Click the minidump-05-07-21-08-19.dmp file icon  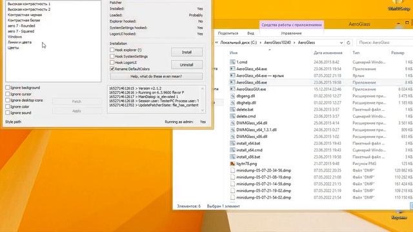click(232, 177)
